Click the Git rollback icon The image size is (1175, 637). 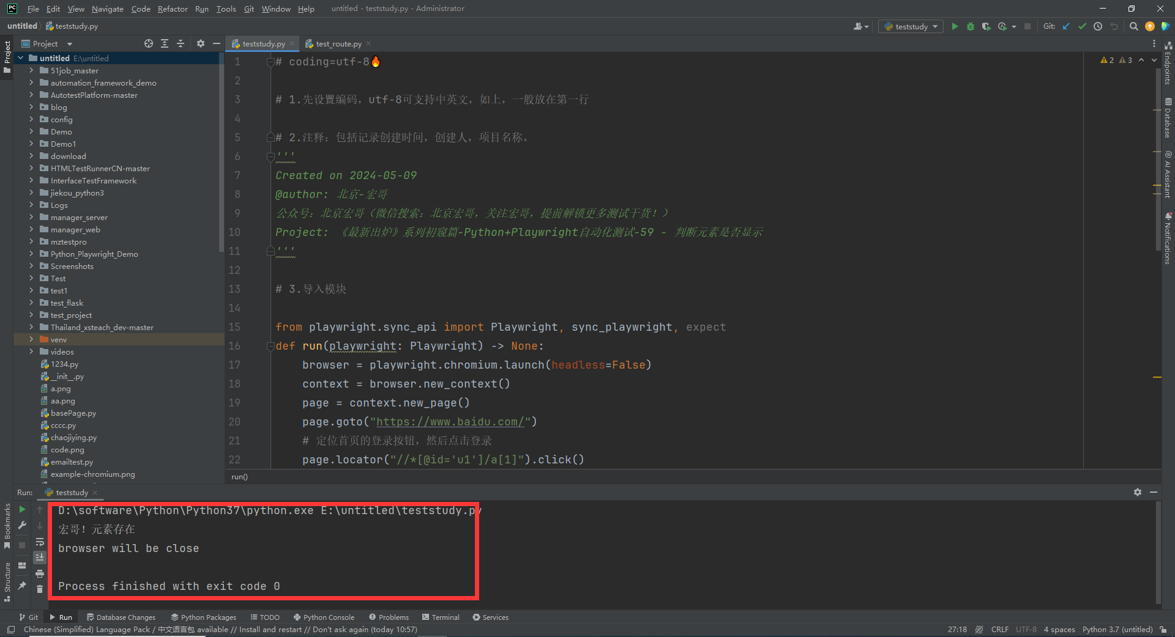coord(1114,26)
